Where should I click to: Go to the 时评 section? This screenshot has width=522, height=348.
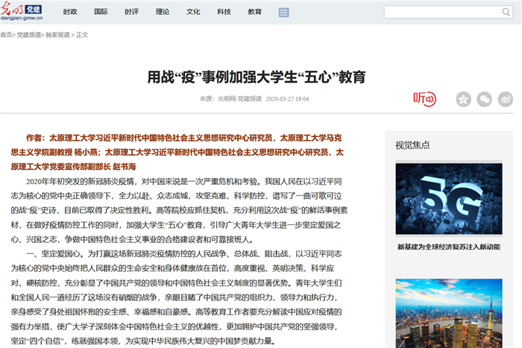(x=131, y=13)
